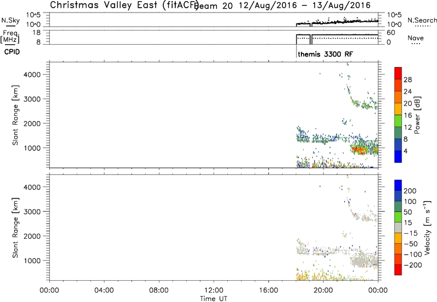437x302 pixels.
Task: Pick the green 15–50 m/s velocity segment
Action: click(398, 217)
